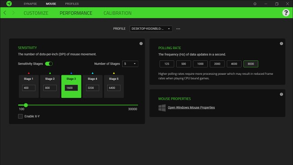Screen dimensions: 293x165
Task: Set polling rate to 8000
Action: [x=251, y=64]
